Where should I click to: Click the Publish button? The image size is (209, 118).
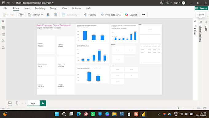click(89, 15)
